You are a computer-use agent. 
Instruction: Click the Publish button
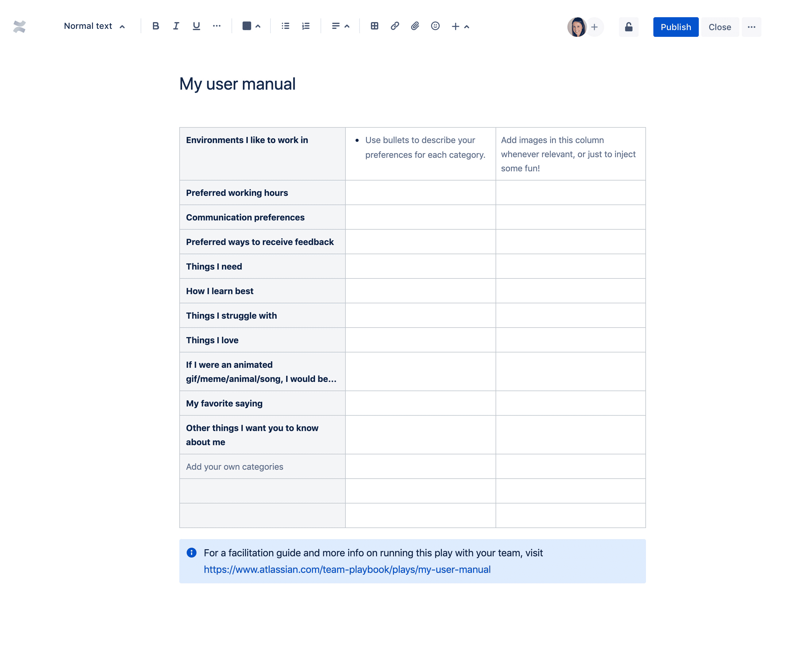point(675,26)
